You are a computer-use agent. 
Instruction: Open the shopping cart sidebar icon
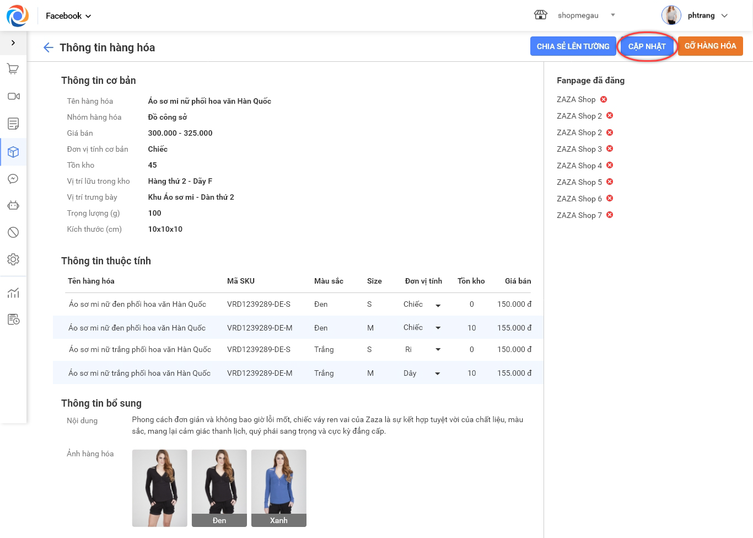(x=13, y=69)
